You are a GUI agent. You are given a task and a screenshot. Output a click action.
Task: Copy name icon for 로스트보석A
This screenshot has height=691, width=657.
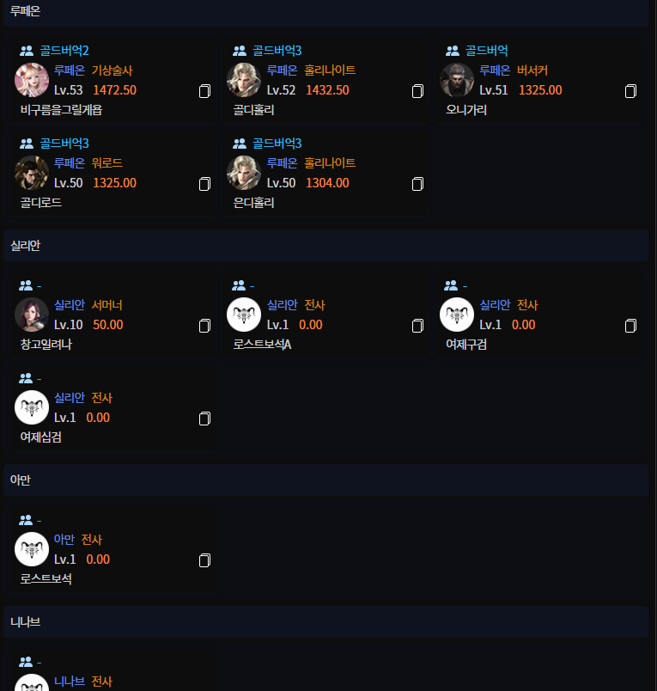tap(417, 326)
